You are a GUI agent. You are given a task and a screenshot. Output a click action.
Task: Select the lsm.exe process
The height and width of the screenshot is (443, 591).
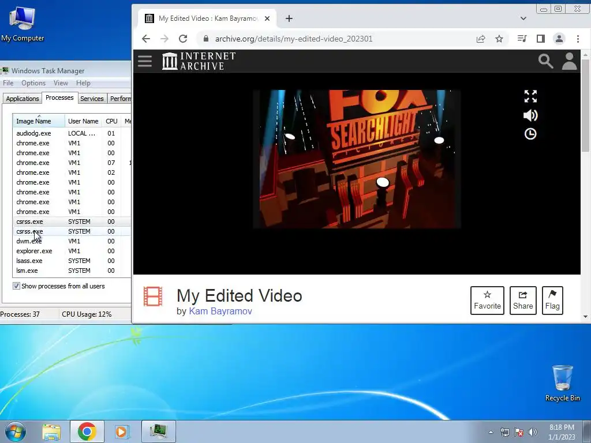72,271
